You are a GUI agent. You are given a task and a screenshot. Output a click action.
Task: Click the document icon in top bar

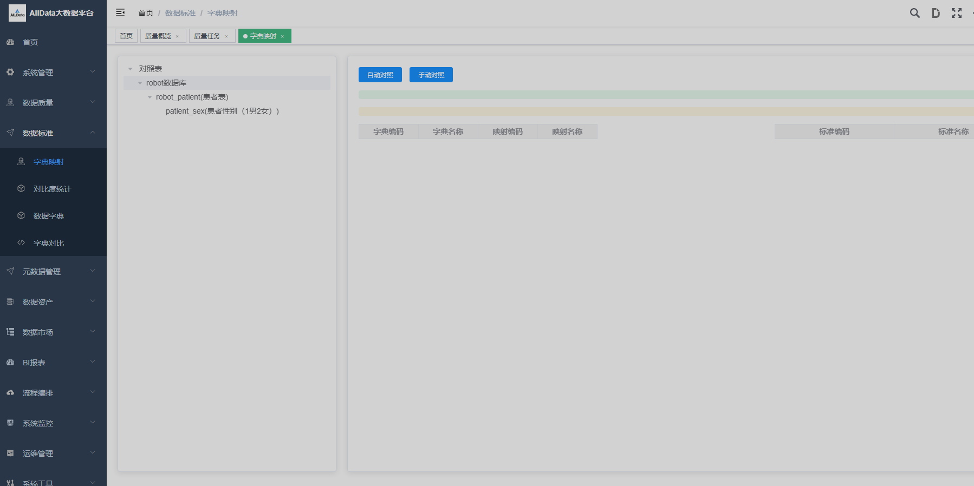936,13
